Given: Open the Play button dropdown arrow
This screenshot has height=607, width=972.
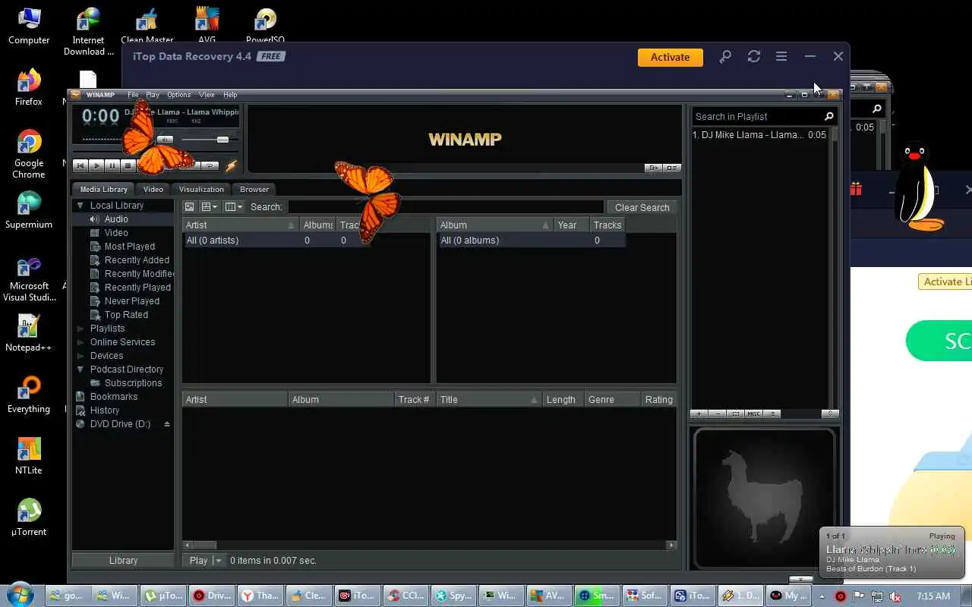Looking at the screenshot, I should 219,561.
